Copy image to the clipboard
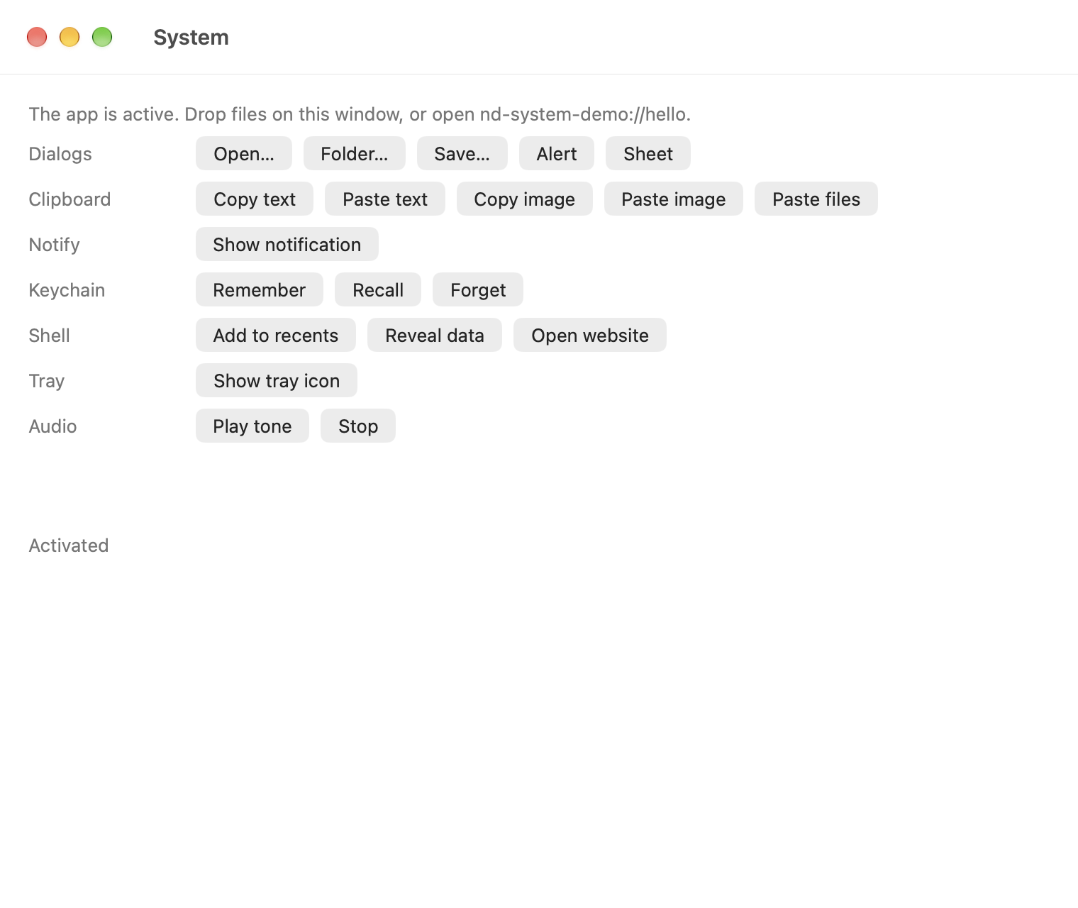 tap(525, 199)
